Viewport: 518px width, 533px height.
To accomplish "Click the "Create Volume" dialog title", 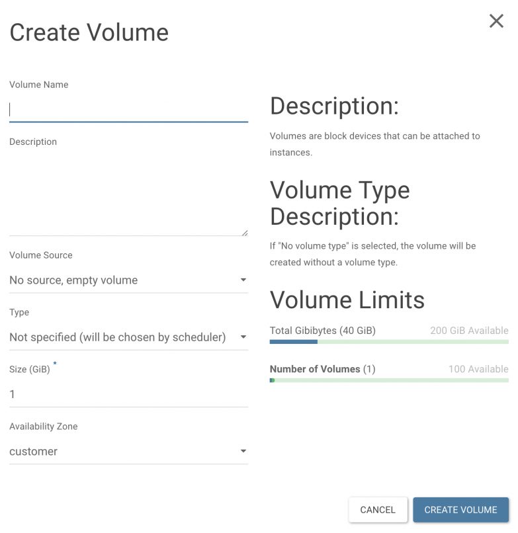I will pyautogui.click(x=89, y=32).
